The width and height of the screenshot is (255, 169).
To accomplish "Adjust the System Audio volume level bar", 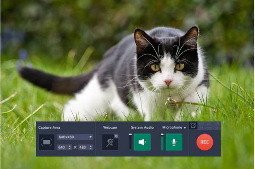I will point(130,142).
